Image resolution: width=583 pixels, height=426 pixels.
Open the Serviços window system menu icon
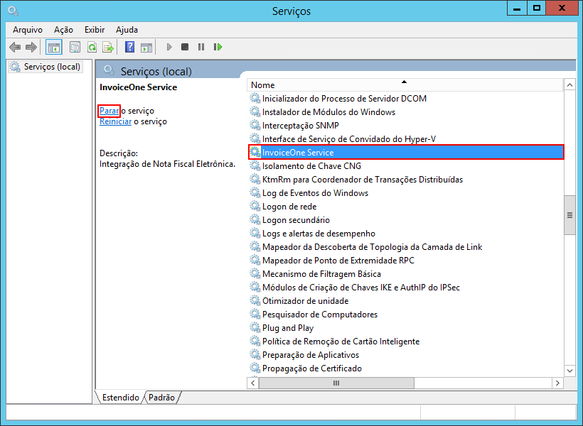(x=13, y=11)
